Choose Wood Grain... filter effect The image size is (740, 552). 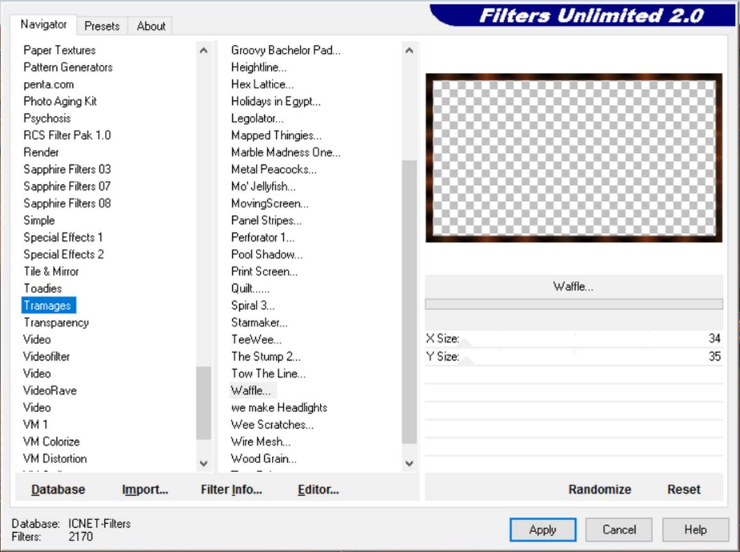pyautogui.click(x=264, y=459)
